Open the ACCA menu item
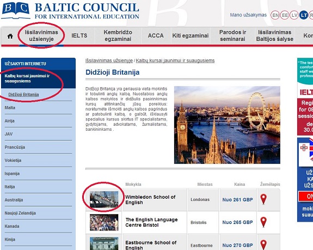 tap(156, 35)
